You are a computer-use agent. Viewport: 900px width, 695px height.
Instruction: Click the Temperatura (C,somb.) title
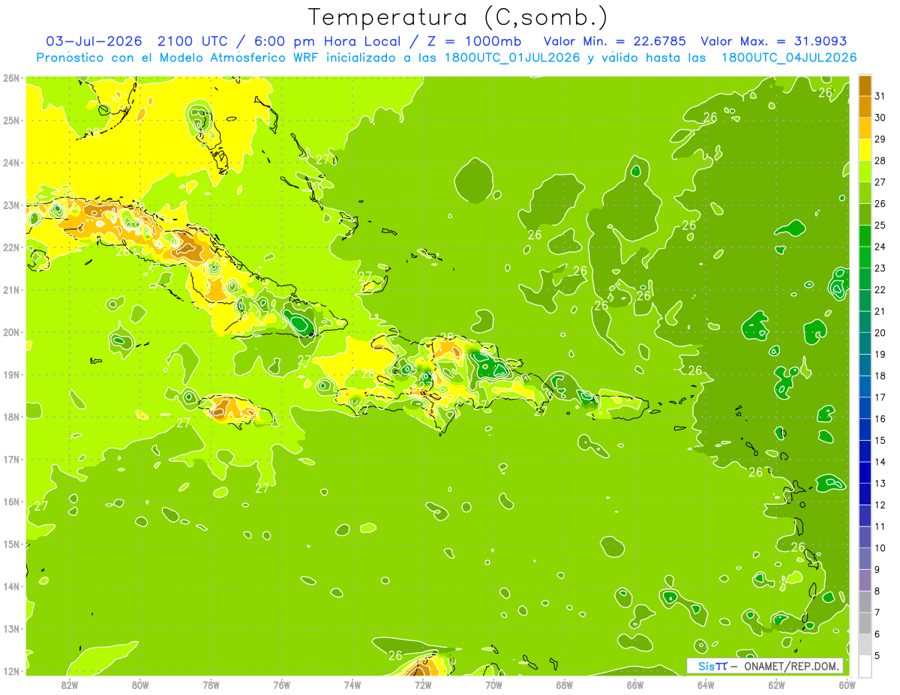pos(458,17)
